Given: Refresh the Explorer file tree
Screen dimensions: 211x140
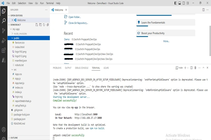Looking at the screenshot, I should (44, 25).
